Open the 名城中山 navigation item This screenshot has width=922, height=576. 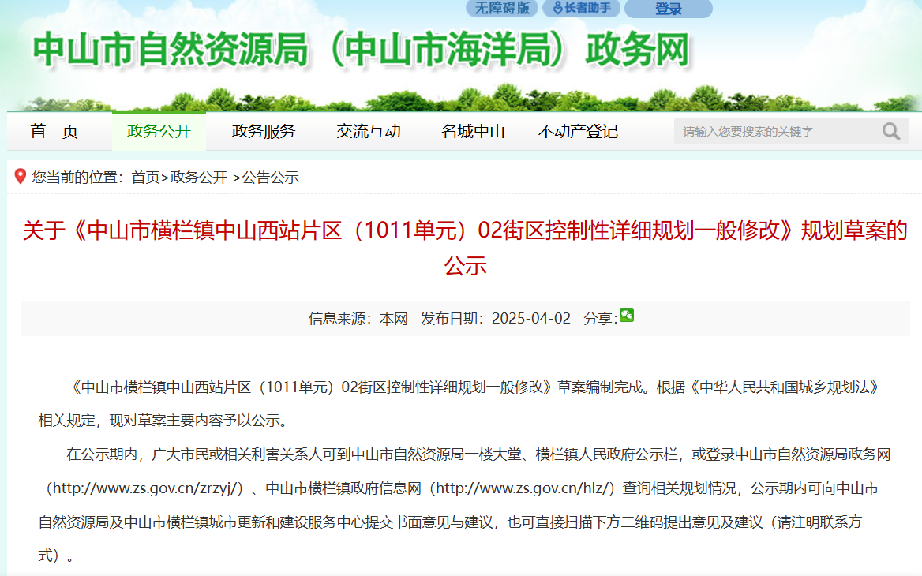(474, 131)
